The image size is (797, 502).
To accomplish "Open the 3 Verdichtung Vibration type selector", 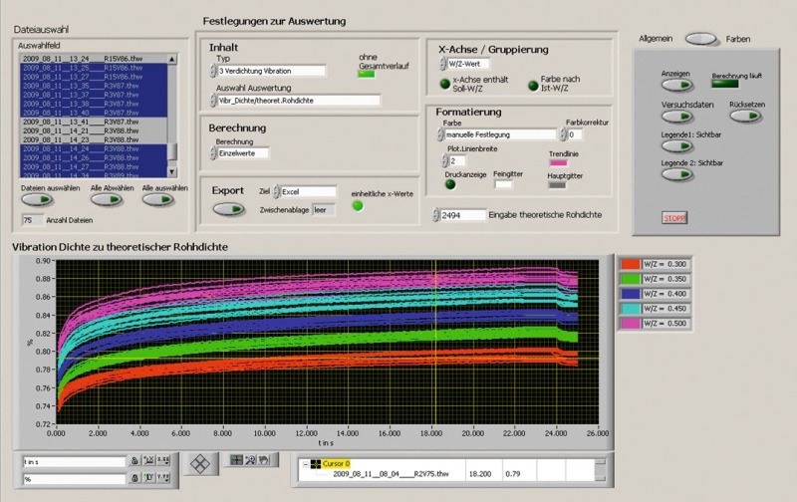I will coord(271,71).
